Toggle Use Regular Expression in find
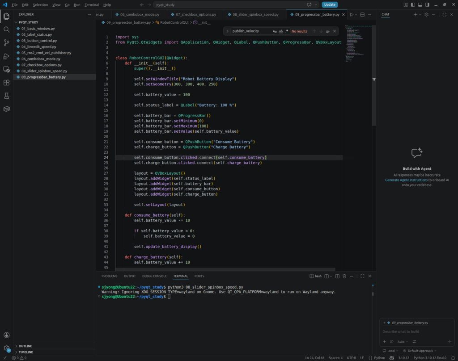 (287, 31)
